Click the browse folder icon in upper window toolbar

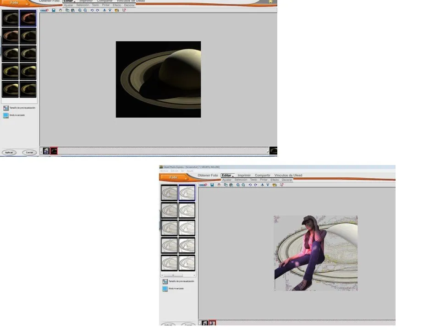[117, 11]
